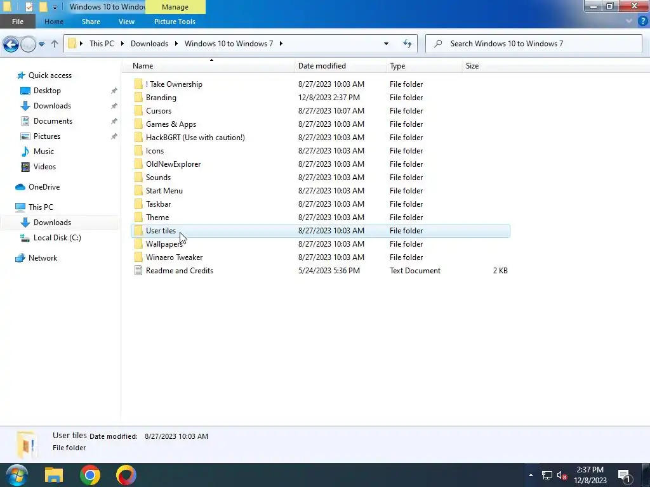Viewport: 650px width, 487px height.
Task: Expand the breadcrumb arrow after Windows 10 to Windows 7
Action: [281, 44]
